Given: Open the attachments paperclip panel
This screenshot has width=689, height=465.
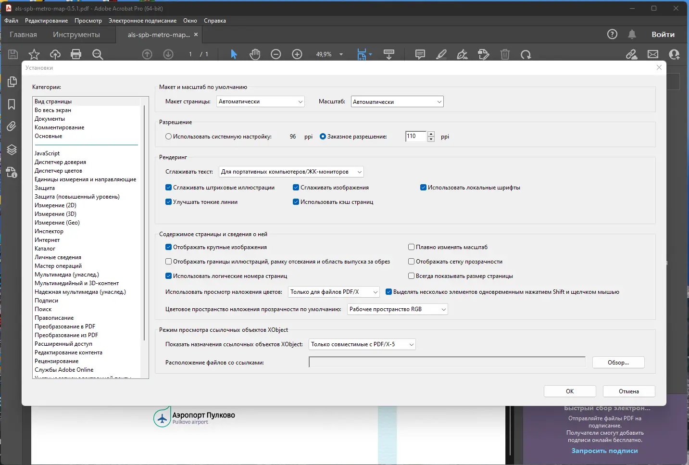Looking at the screenshot, I should (12, 126).
